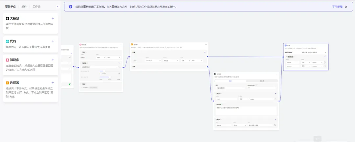
Task: Collapse the 输入 section in the knowledge node
Action: (81, 52)
